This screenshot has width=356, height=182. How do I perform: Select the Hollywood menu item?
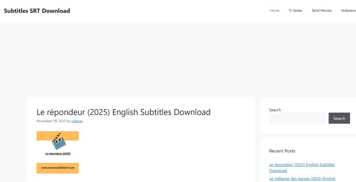pos(349,11)
